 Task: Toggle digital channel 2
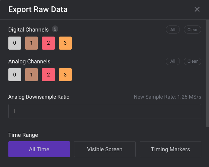click(48, 43)
